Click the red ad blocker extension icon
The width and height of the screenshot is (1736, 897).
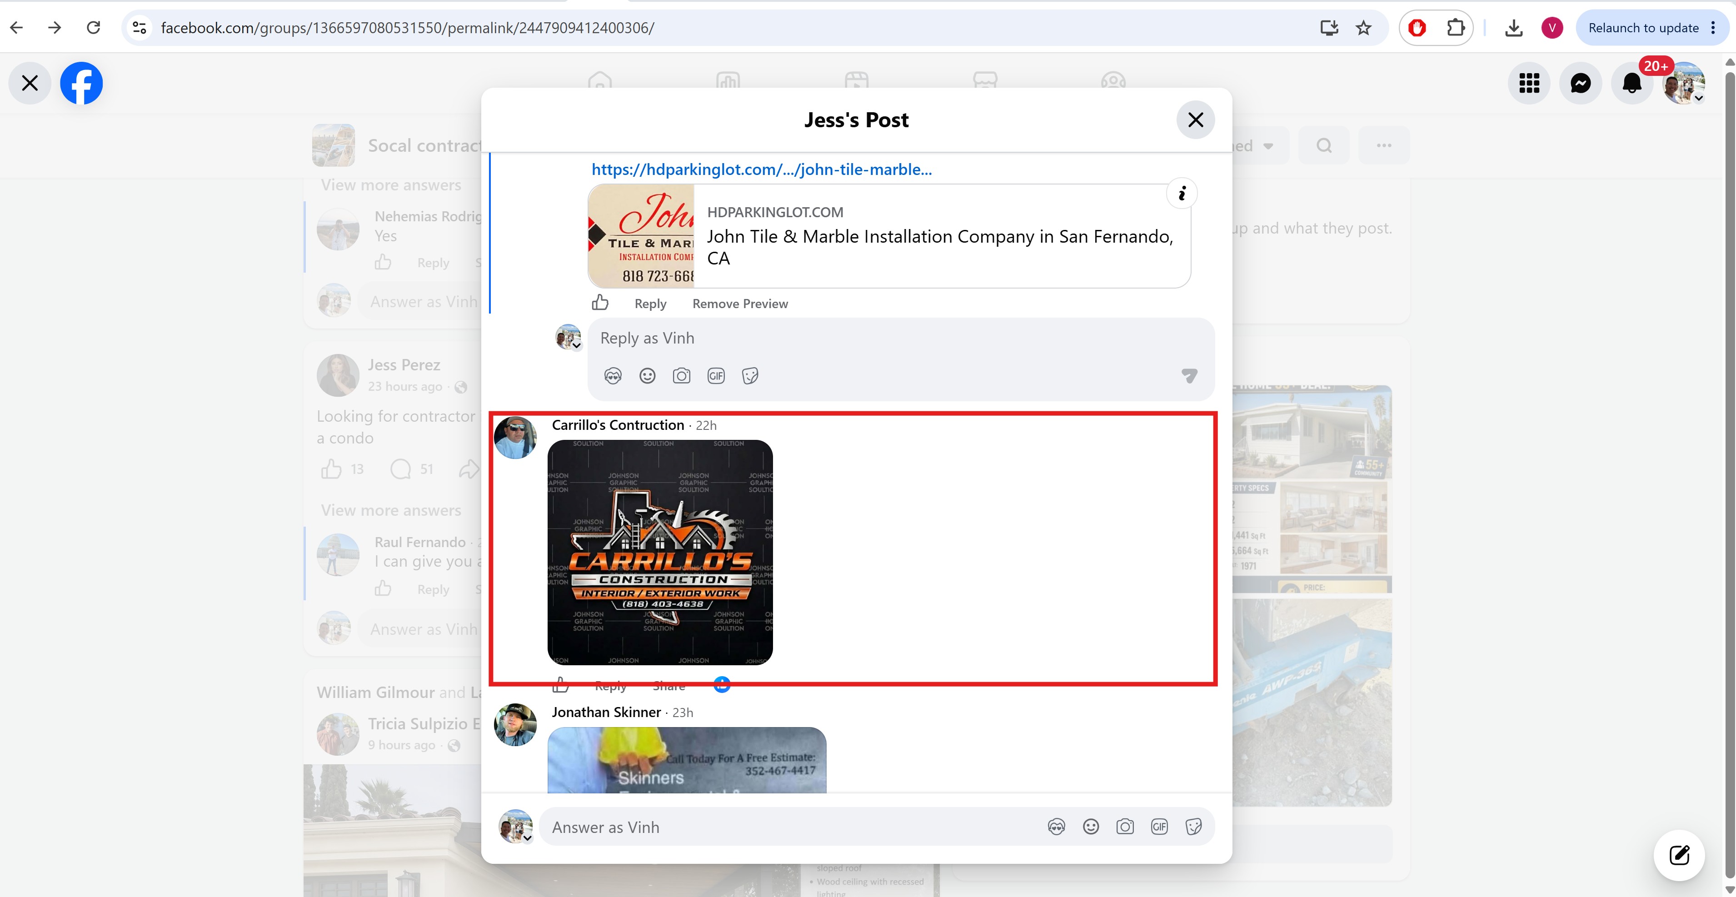point(1417,28)
